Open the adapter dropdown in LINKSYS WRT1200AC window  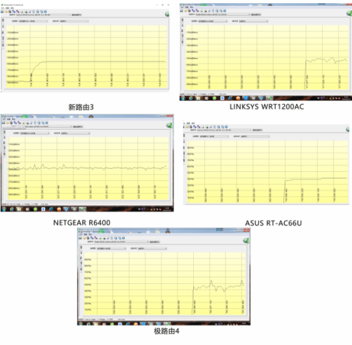point(222,15)
